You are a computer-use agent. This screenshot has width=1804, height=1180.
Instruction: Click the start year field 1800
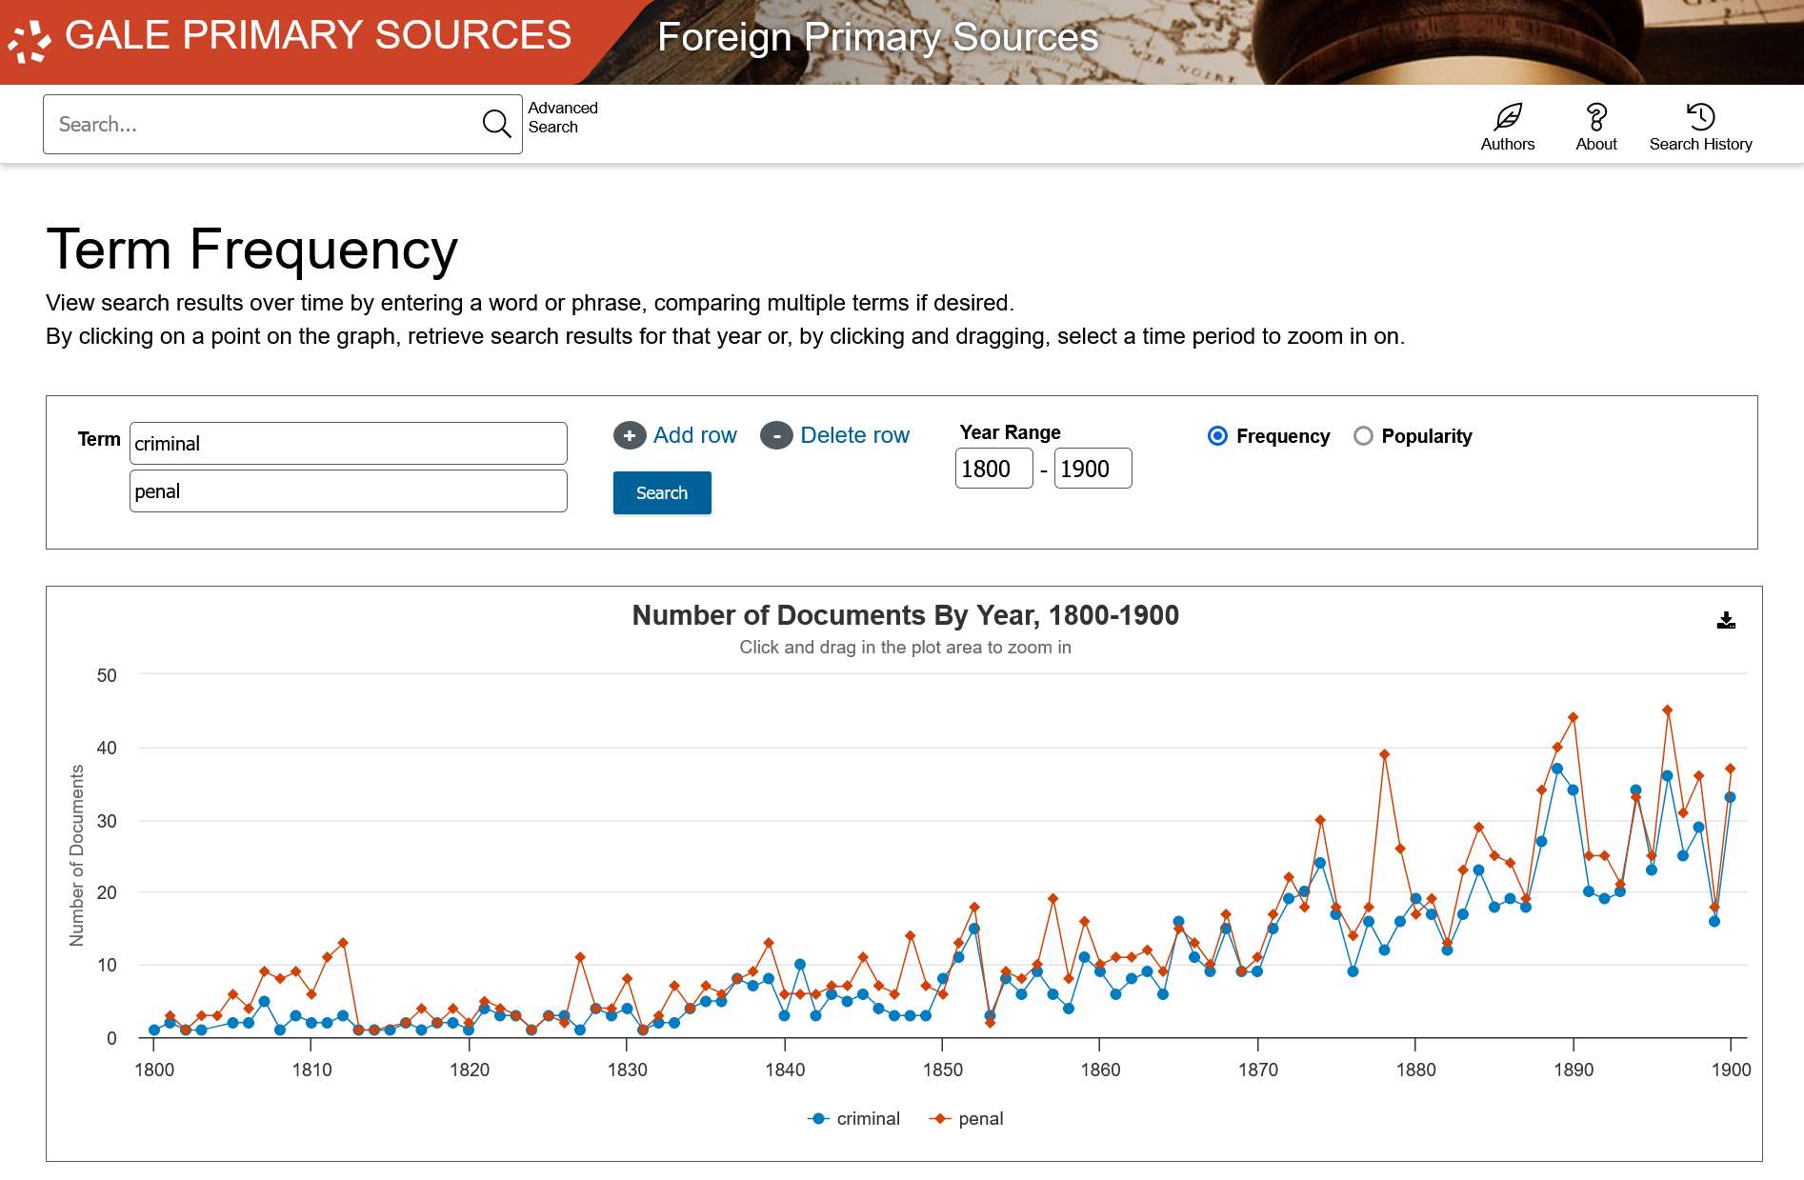(x=993, y=469)
